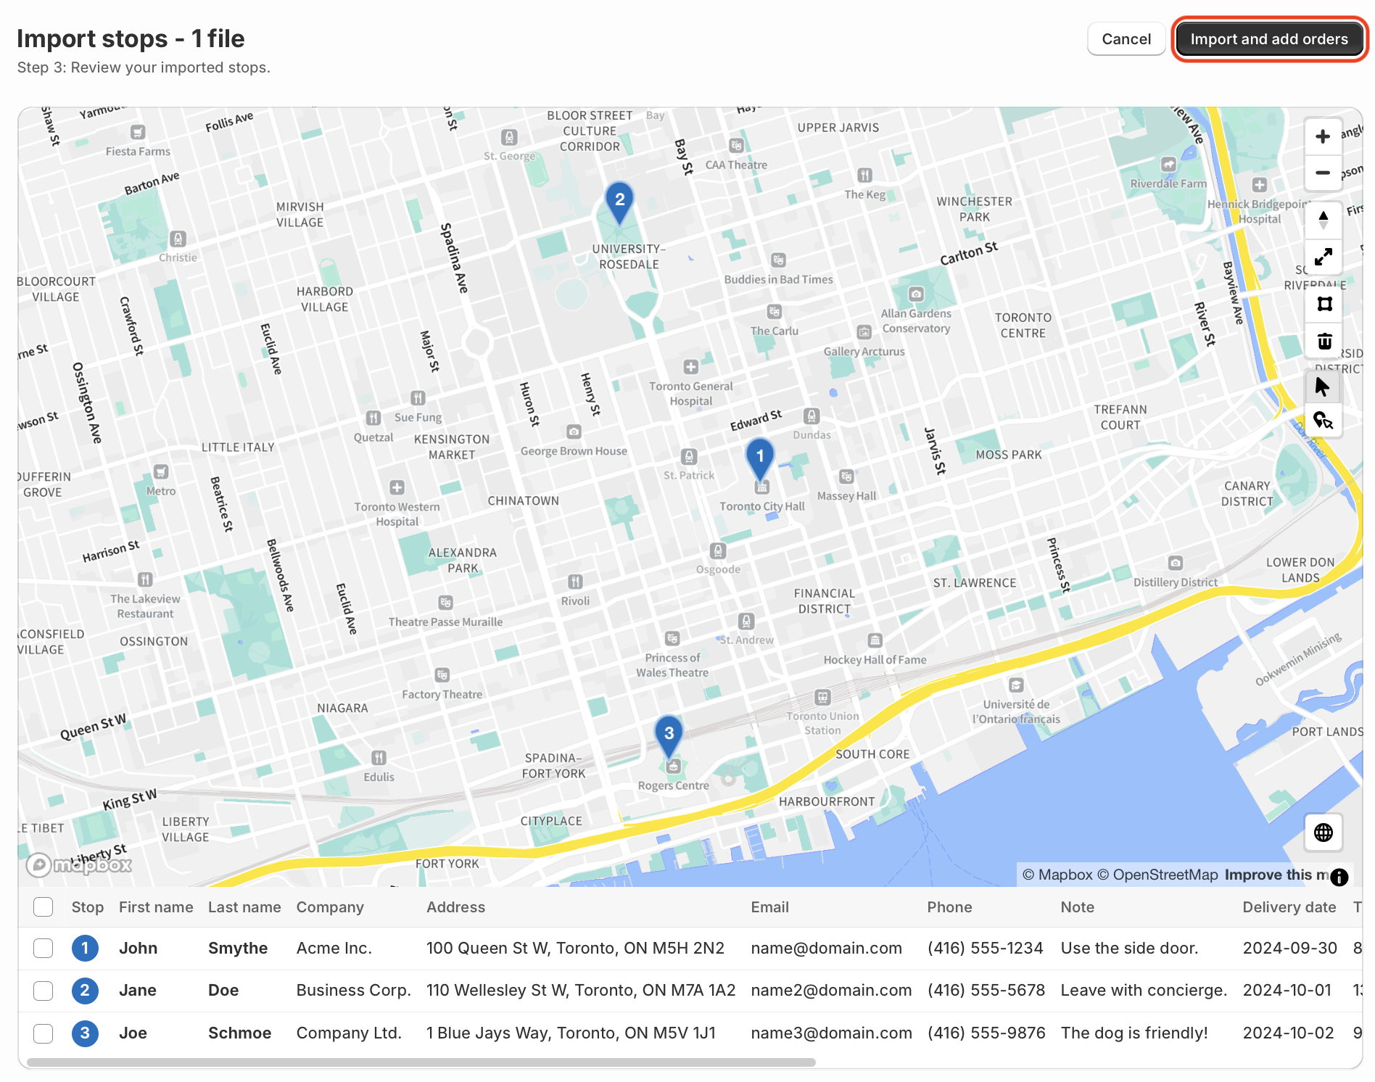The width and height of the screenshot is (1375, 1082).
Task: Click delivery date 2024-10-02
Action: pyautogui.click(x=1288, y=1033)
